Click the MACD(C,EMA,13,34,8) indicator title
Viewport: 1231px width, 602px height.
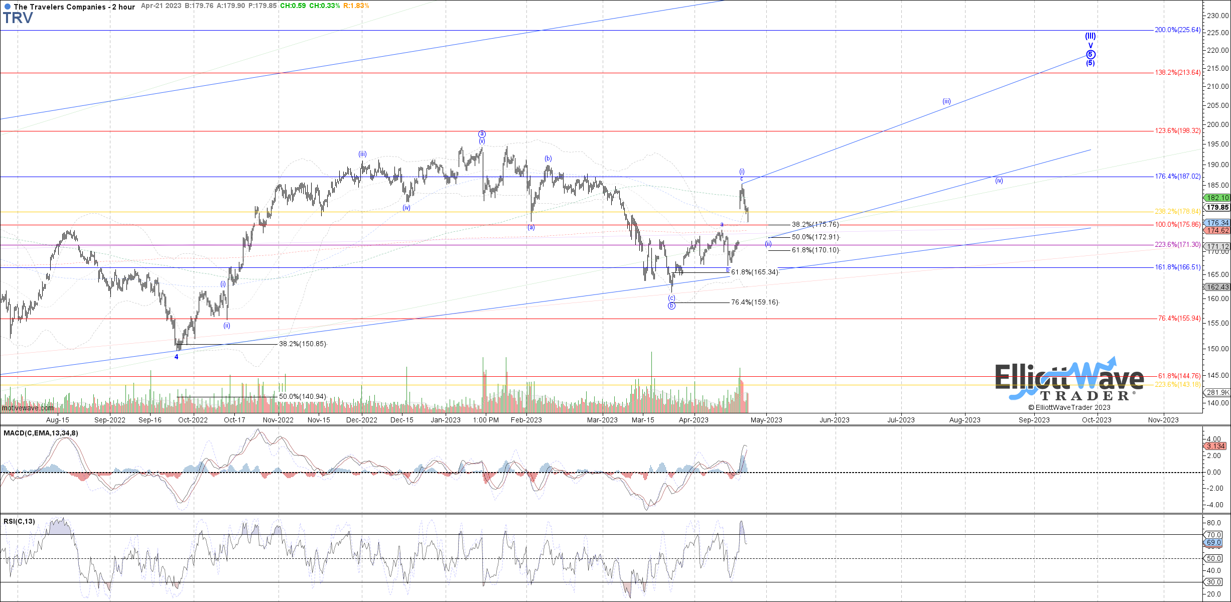coord(41,433)
